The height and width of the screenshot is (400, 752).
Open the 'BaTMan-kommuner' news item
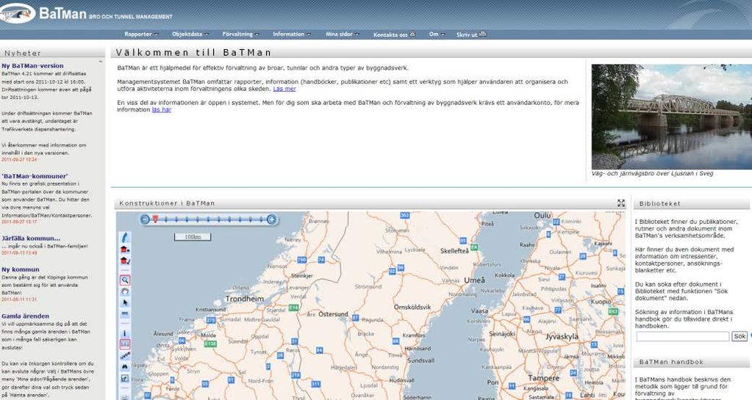(35, 176)
